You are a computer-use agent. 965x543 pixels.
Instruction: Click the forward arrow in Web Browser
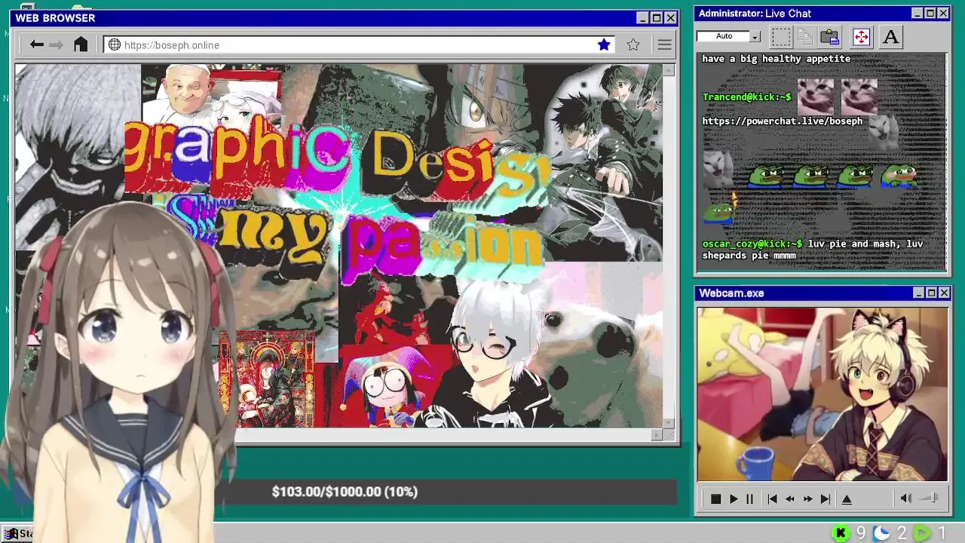[57, 44]
